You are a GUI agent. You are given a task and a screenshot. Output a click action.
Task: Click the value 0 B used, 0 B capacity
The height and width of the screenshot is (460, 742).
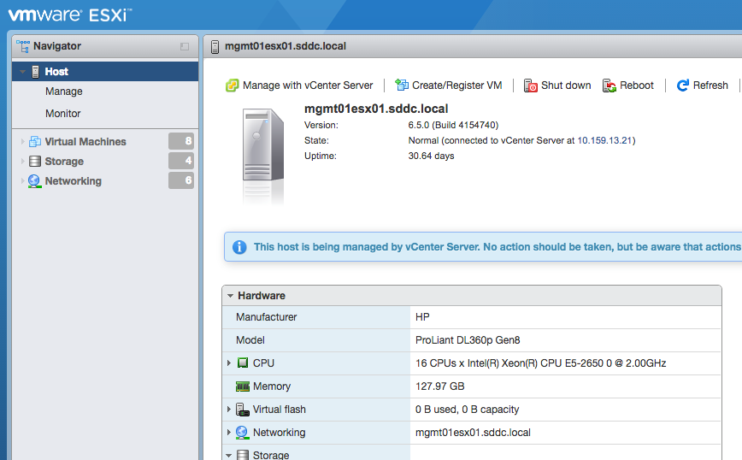coord(467,410)
